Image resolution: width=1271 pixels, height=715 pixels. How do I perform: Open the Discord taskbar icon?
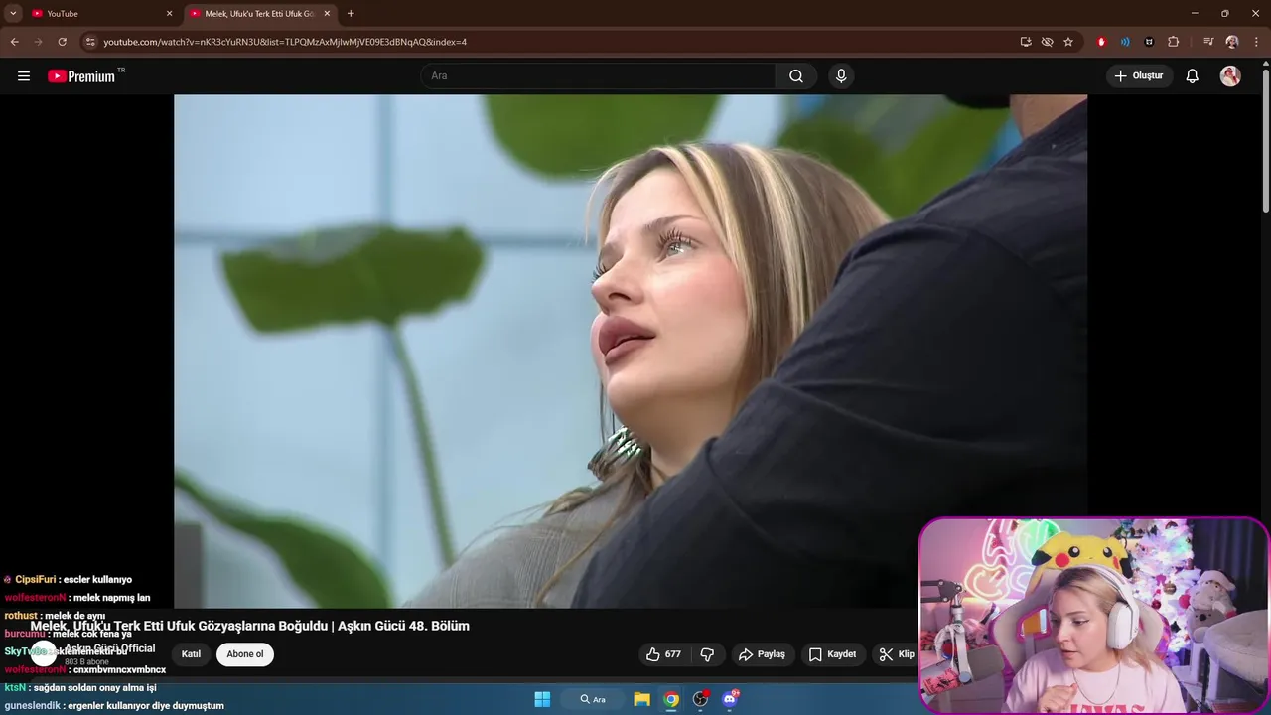(731, 699)
